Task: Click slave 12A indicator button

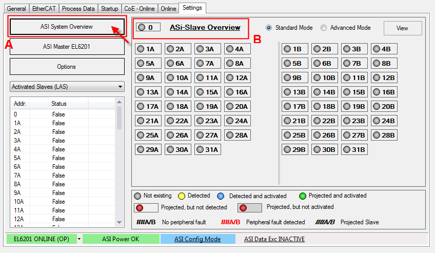Action: click(x=238, y=77)
